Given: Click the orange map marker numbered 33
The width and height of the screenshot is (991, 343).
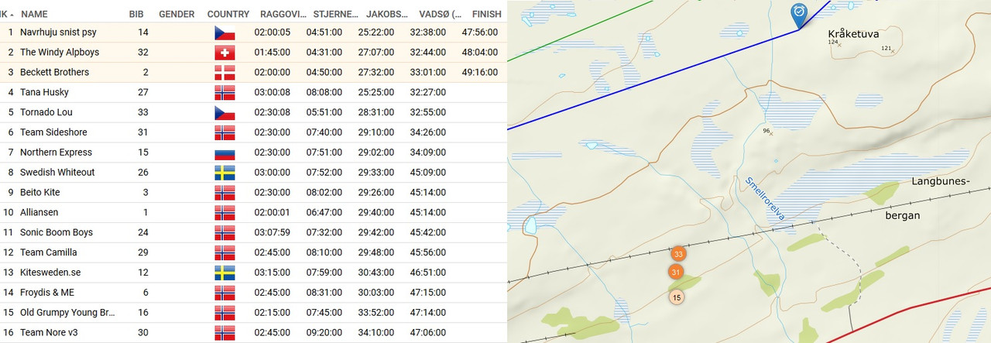Looking at the screenshot, I should (679, 254).
